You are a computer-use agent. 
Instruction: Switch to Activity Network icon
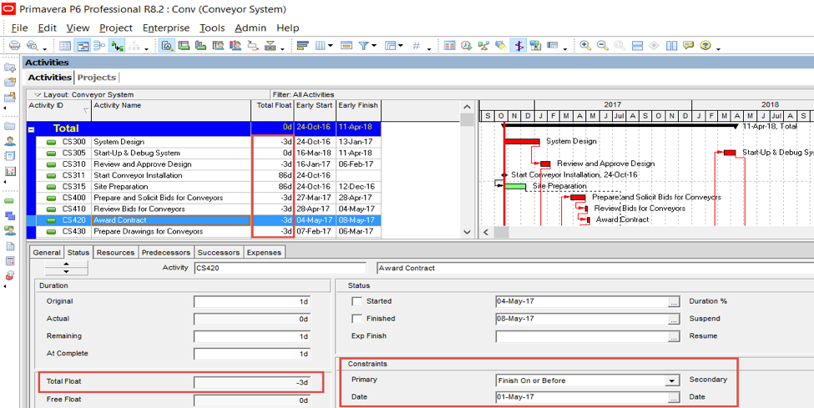[99, 46]
